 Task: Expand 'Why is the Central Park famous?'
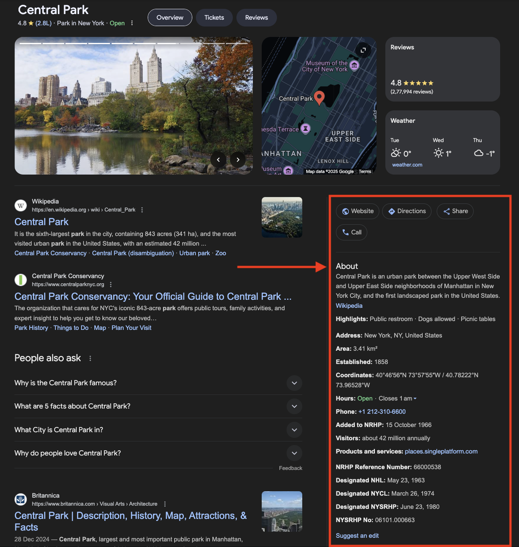click(158, 383)
